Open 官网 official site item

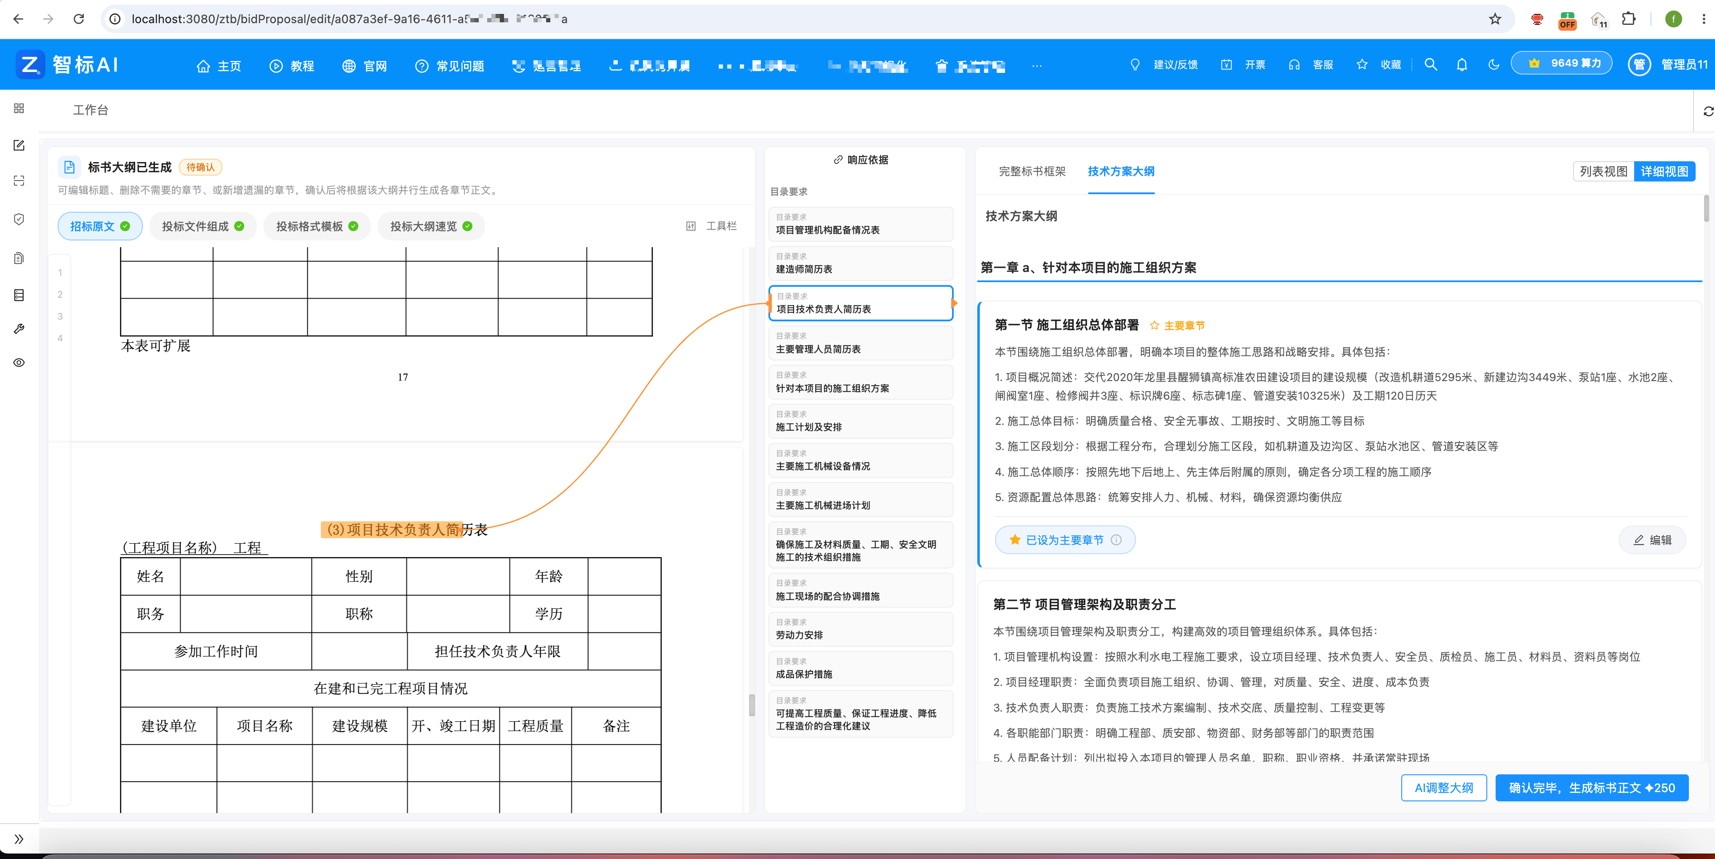pos(364,66)
